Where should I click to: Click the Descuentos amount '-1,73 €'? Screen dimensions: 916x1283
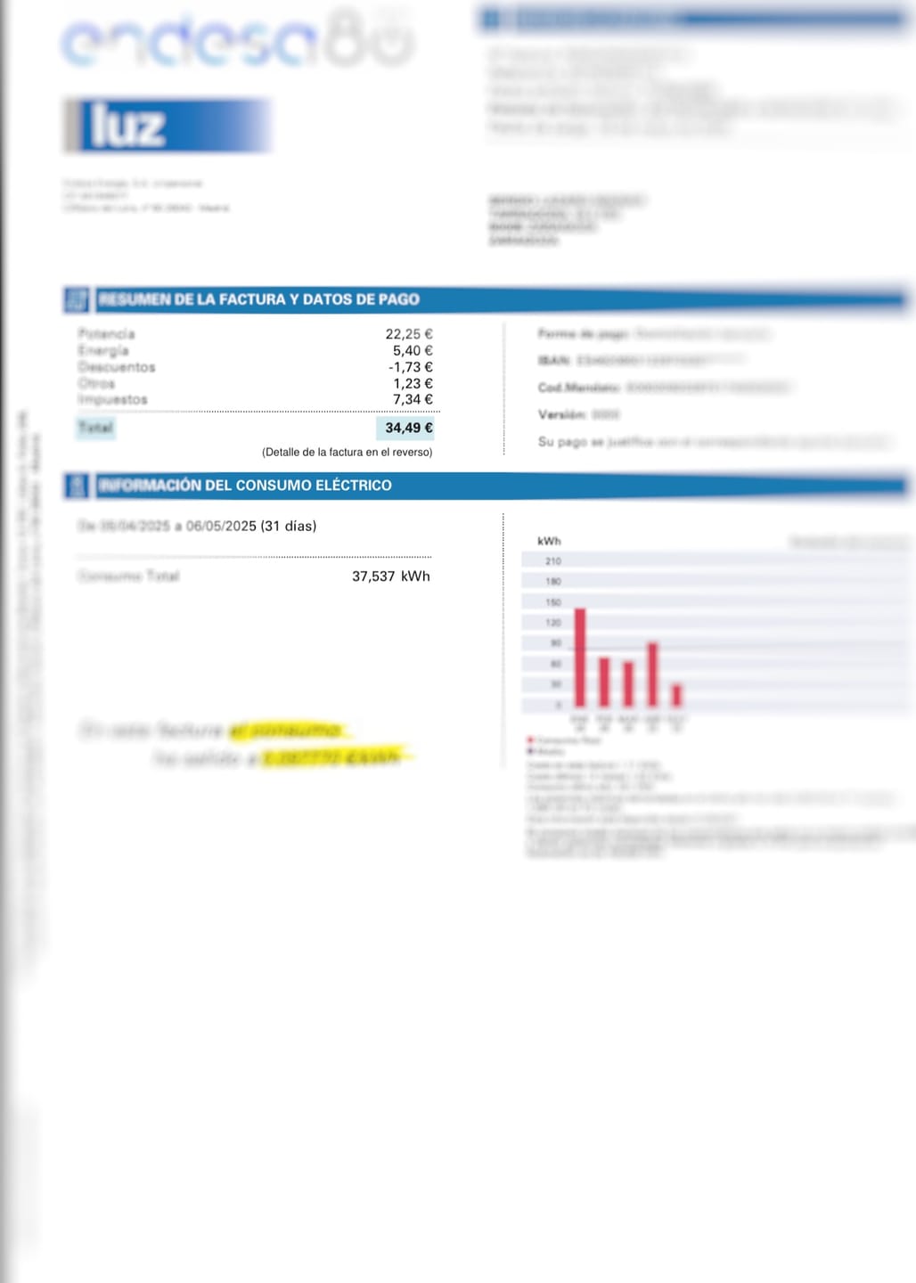[x=411, y=367]
